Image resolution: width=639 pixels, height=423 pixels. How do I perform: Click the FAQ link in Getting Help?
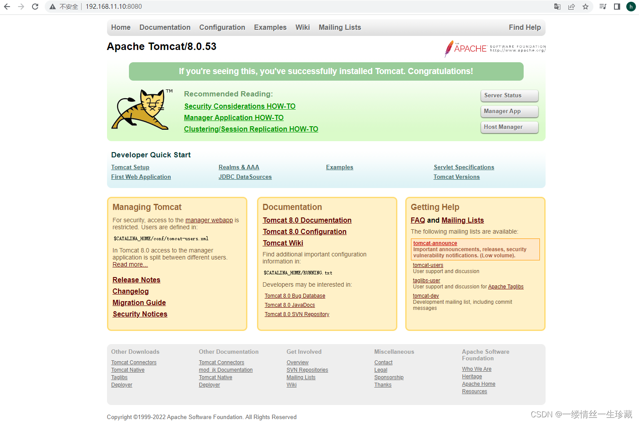point(418,220)
